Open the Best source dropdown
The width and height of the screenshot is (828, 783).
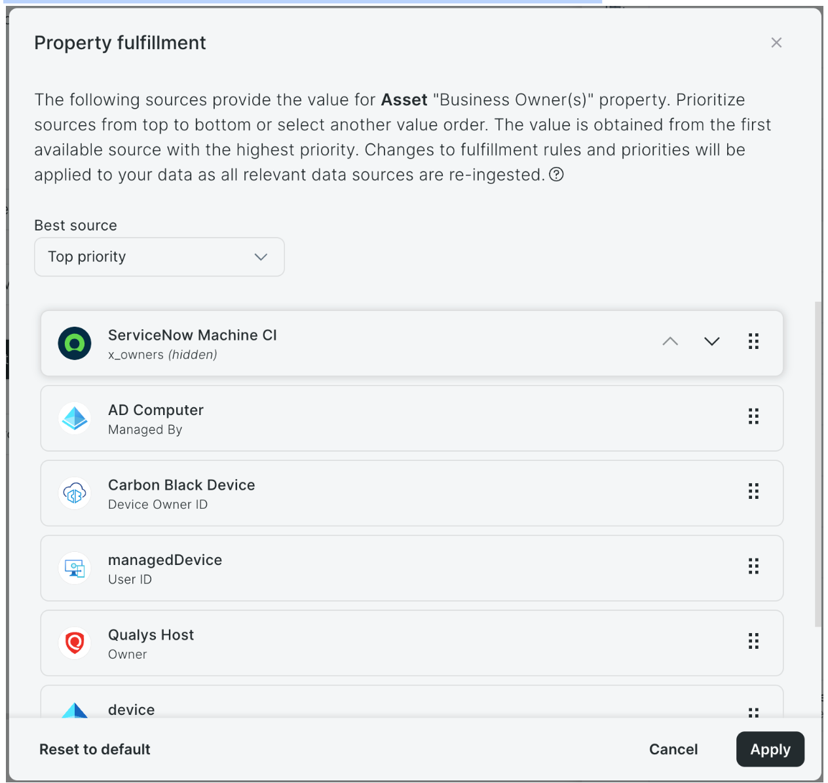(x=159, y=257)
